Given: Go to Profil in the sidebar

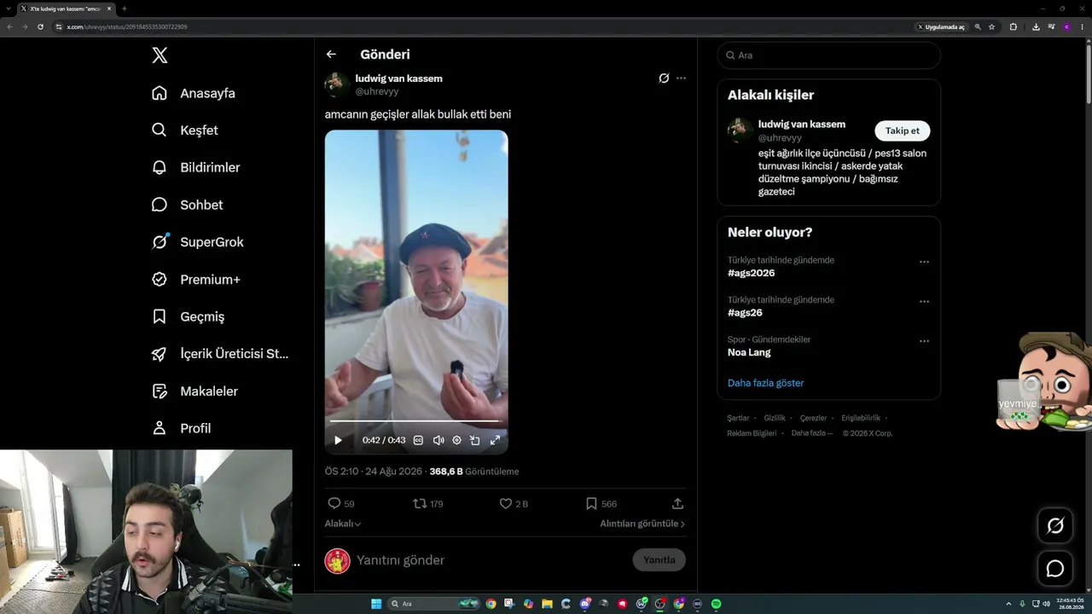Looking at the screenshot, I should pos(182,428).
